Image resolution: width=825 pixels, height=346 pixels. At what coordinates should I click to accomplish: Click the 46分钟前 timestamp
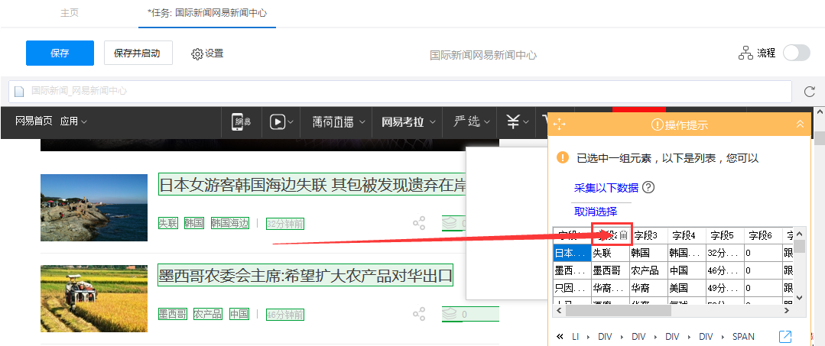pos(285,315)
